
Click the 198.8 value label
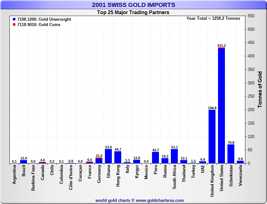point(212,108)
